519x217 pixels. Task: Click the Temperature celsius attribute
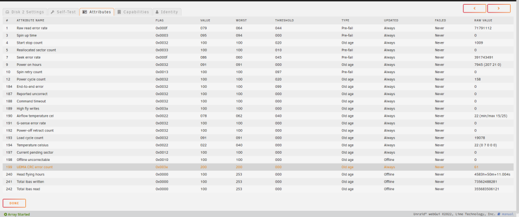point(33,145)
